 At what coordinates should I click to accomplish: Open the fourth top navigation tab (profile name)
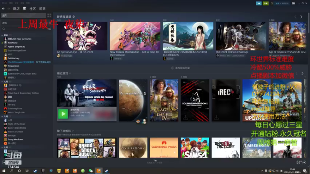(x=42, y=9)
